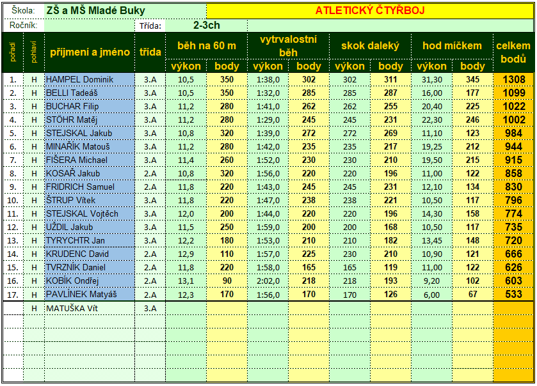Click the name HAMPEL Dominik
This screenshot has height=386, width=537.
(79, 80)
